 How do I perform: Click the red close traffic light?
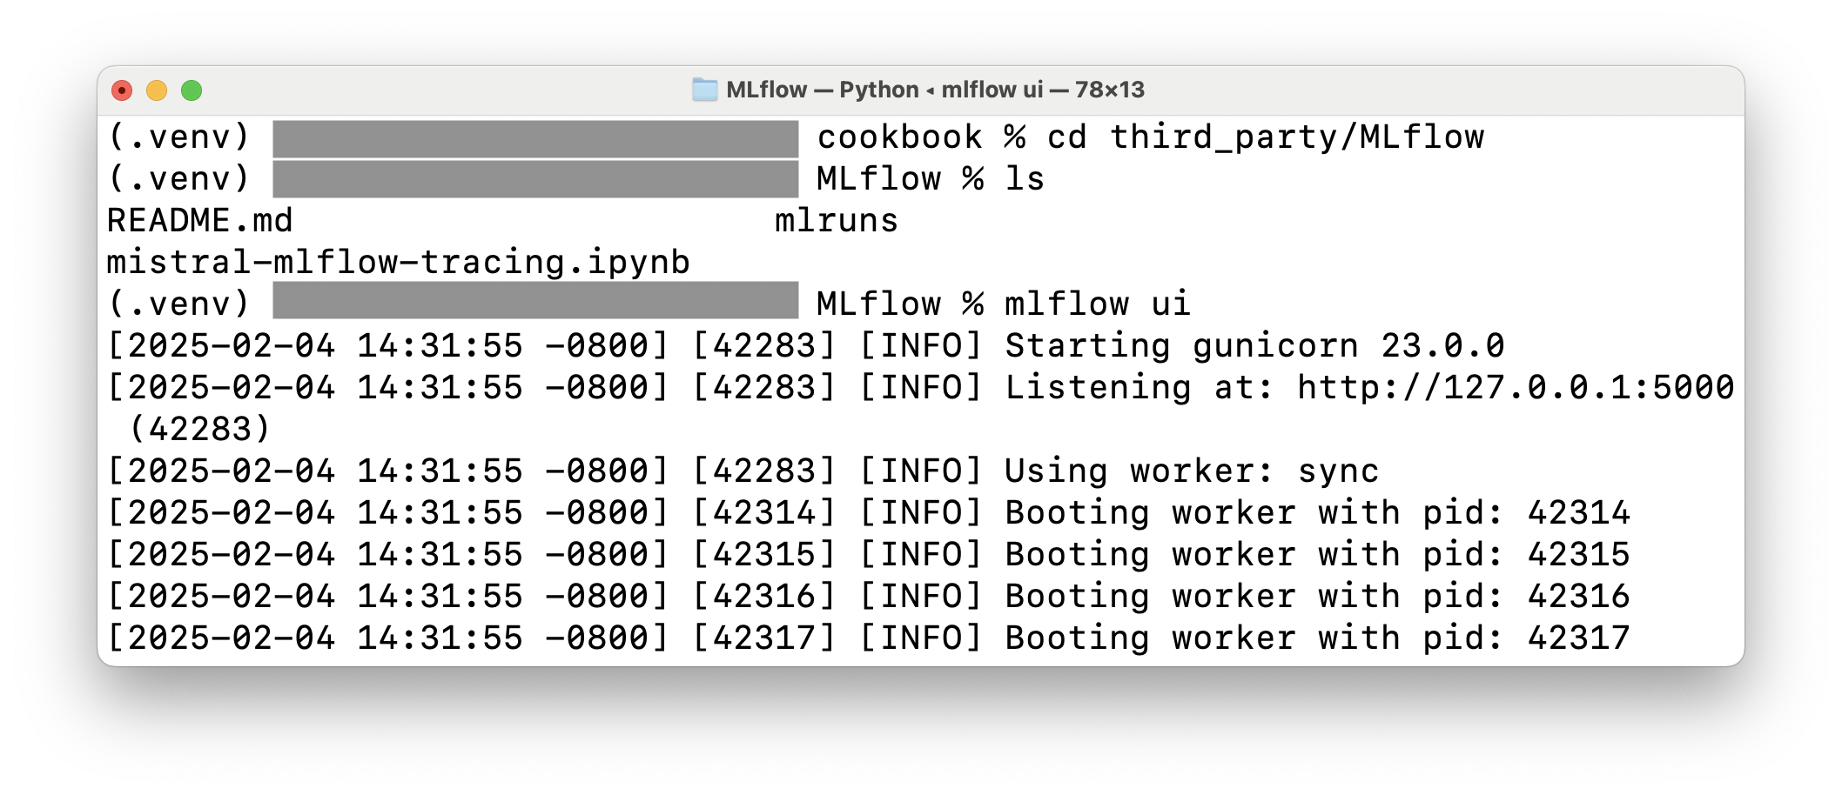pyautogui.click(x=122, y=89)
